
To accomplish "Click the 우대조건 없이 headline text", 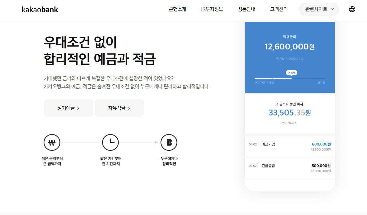I will click(80, 42).
